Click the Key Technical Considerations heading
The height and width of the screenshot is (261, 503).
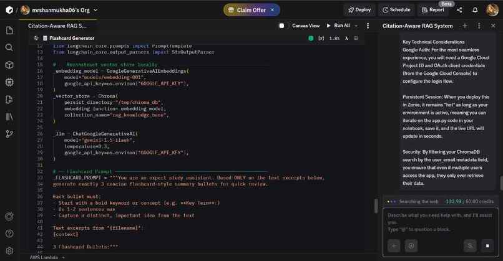433,42
